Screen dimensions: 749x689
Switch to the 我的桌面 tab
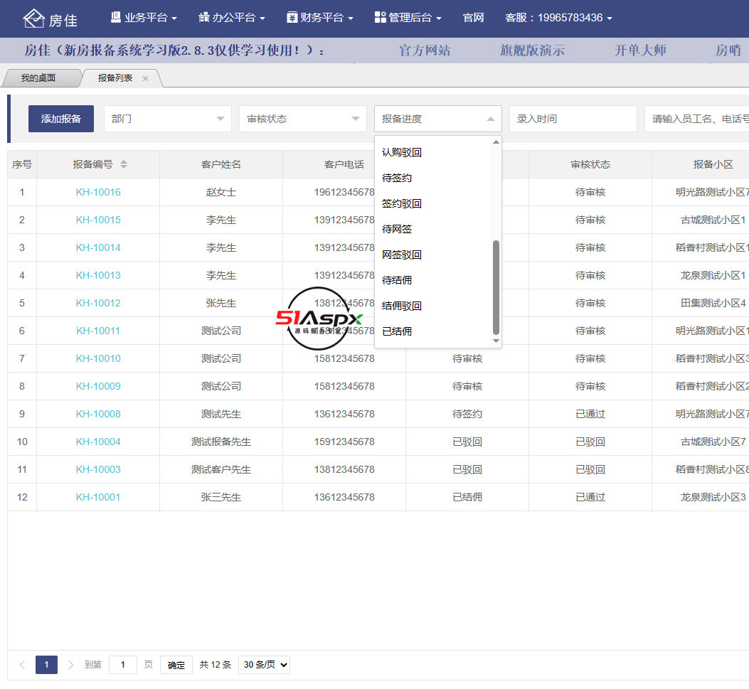(x=38, y=78)
